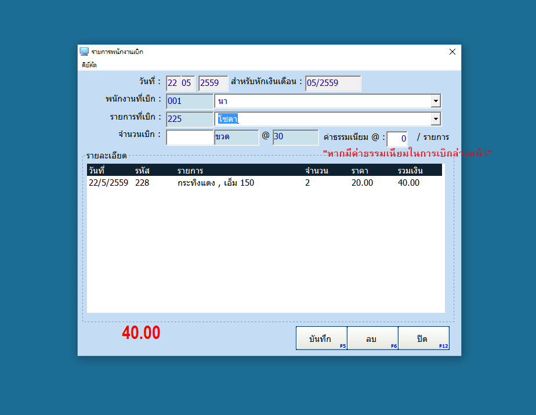The image size is (536, 415).
Task: Click the ลบ F6 delete button
Action: click(x=372, y=338)
